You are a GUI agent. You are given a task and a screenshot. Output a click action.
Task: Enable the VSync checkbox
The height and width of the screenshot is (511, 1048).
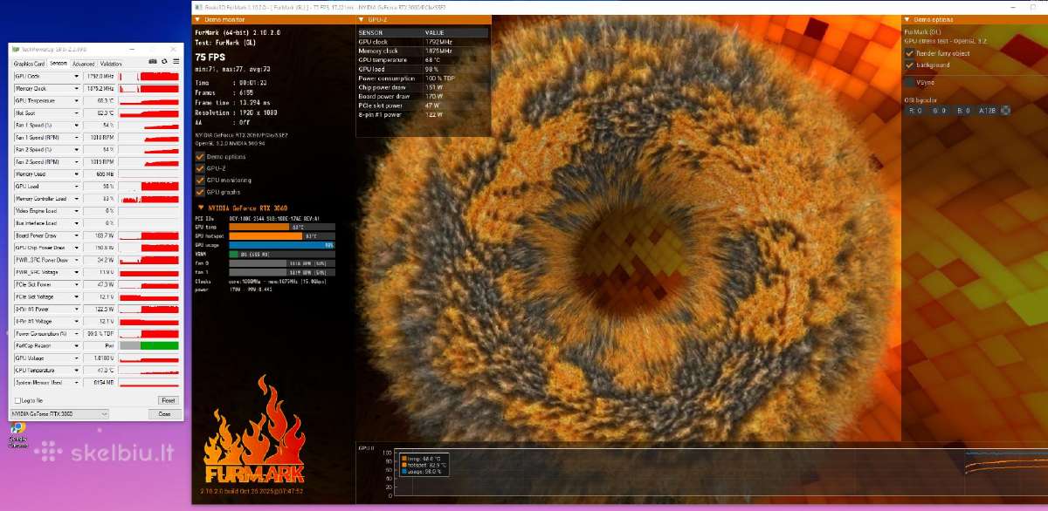point(909,82)
